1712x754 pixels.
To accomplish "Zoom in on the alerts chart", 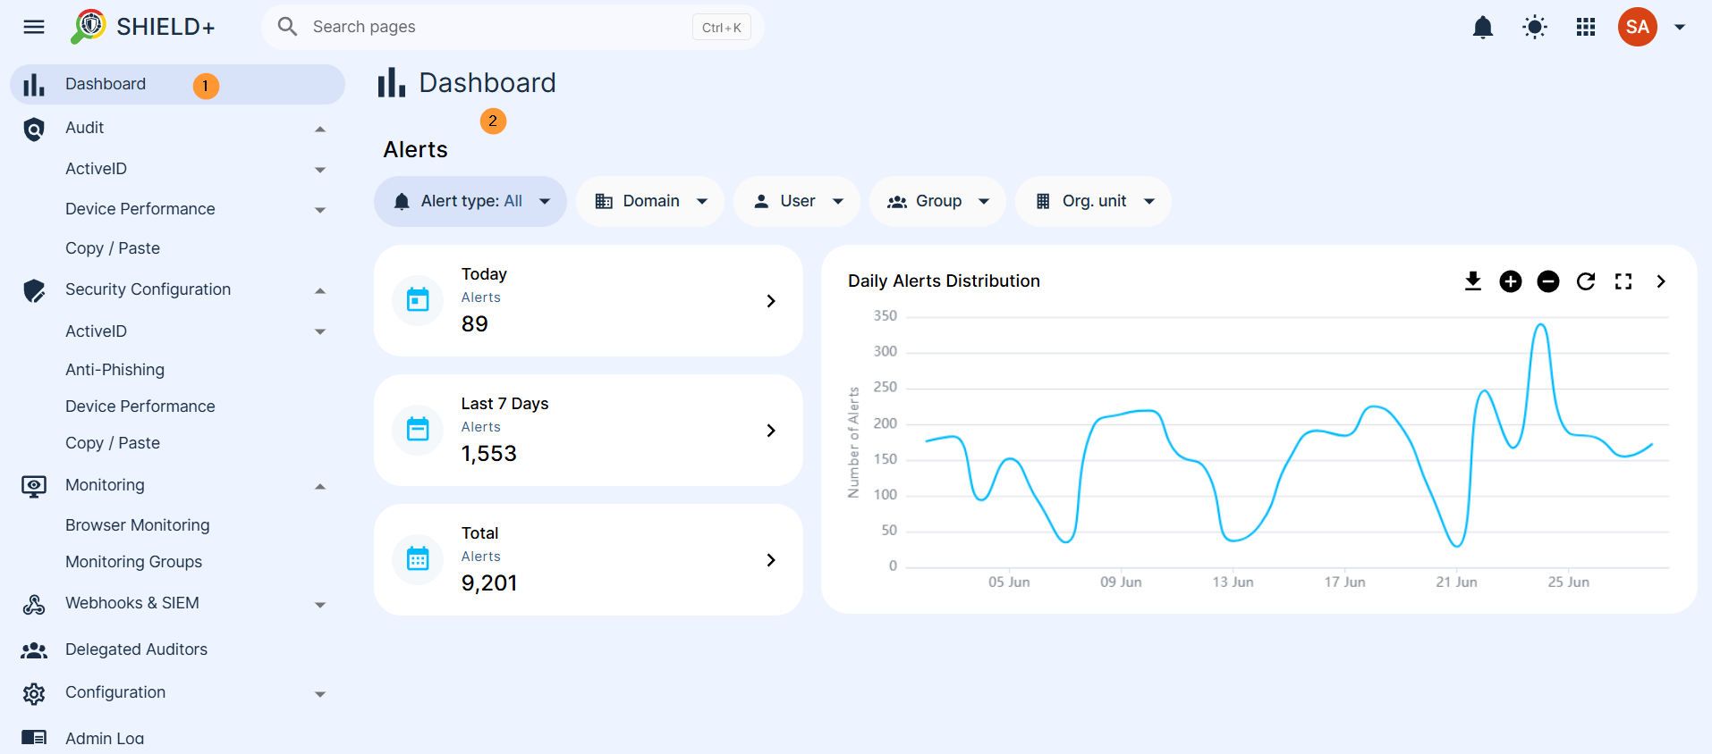I will (1511, 281).
